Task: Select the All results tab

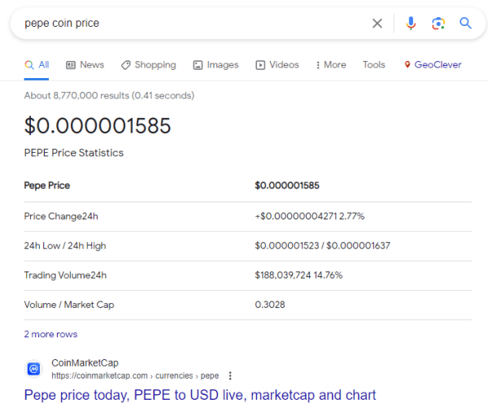Action: (37, 65)
